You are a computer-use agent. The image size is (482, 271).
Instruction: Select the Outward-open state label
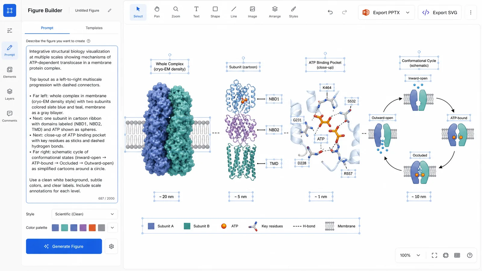point(382,118)
